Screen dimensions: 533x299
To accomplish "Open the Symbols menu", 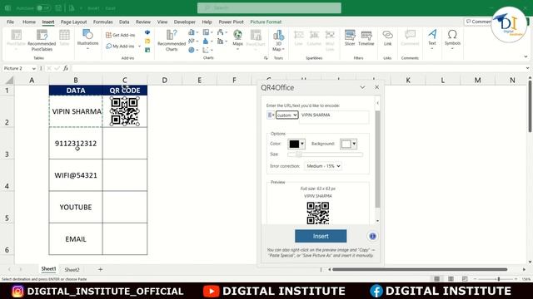I will (452, 39).
